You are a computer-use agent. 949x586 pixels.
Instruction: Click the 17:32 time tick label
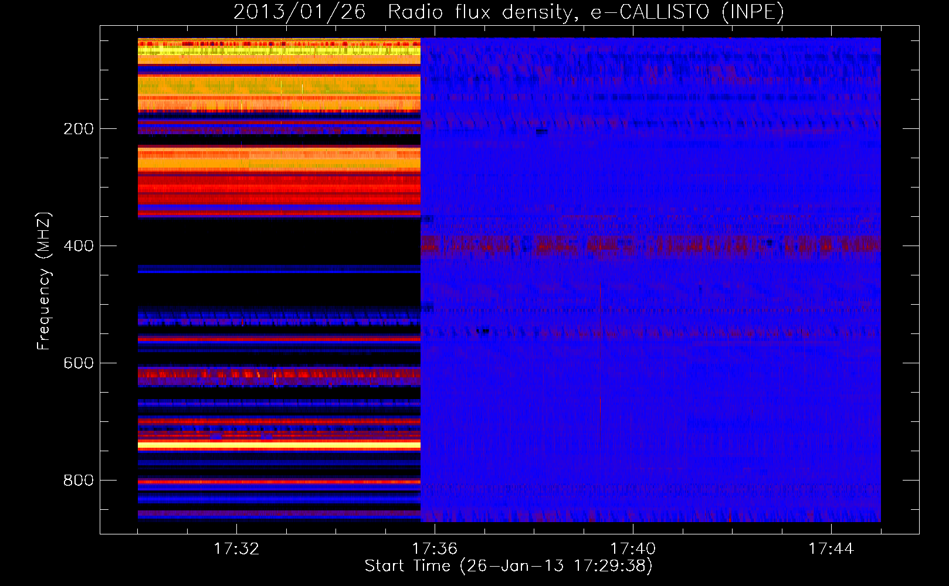236,549
